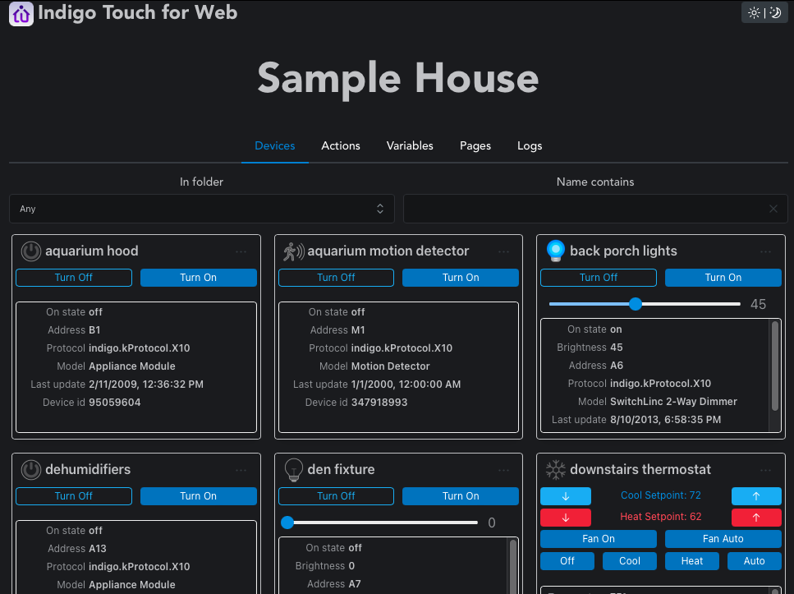Click downstairs thermostat snowflake icon

pyautogui.click(x=556, y=470)
